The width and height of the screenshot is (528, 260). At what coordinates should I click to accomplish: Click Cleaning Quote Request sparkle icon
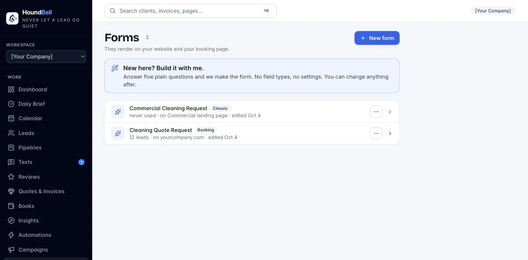pos(118,133)
